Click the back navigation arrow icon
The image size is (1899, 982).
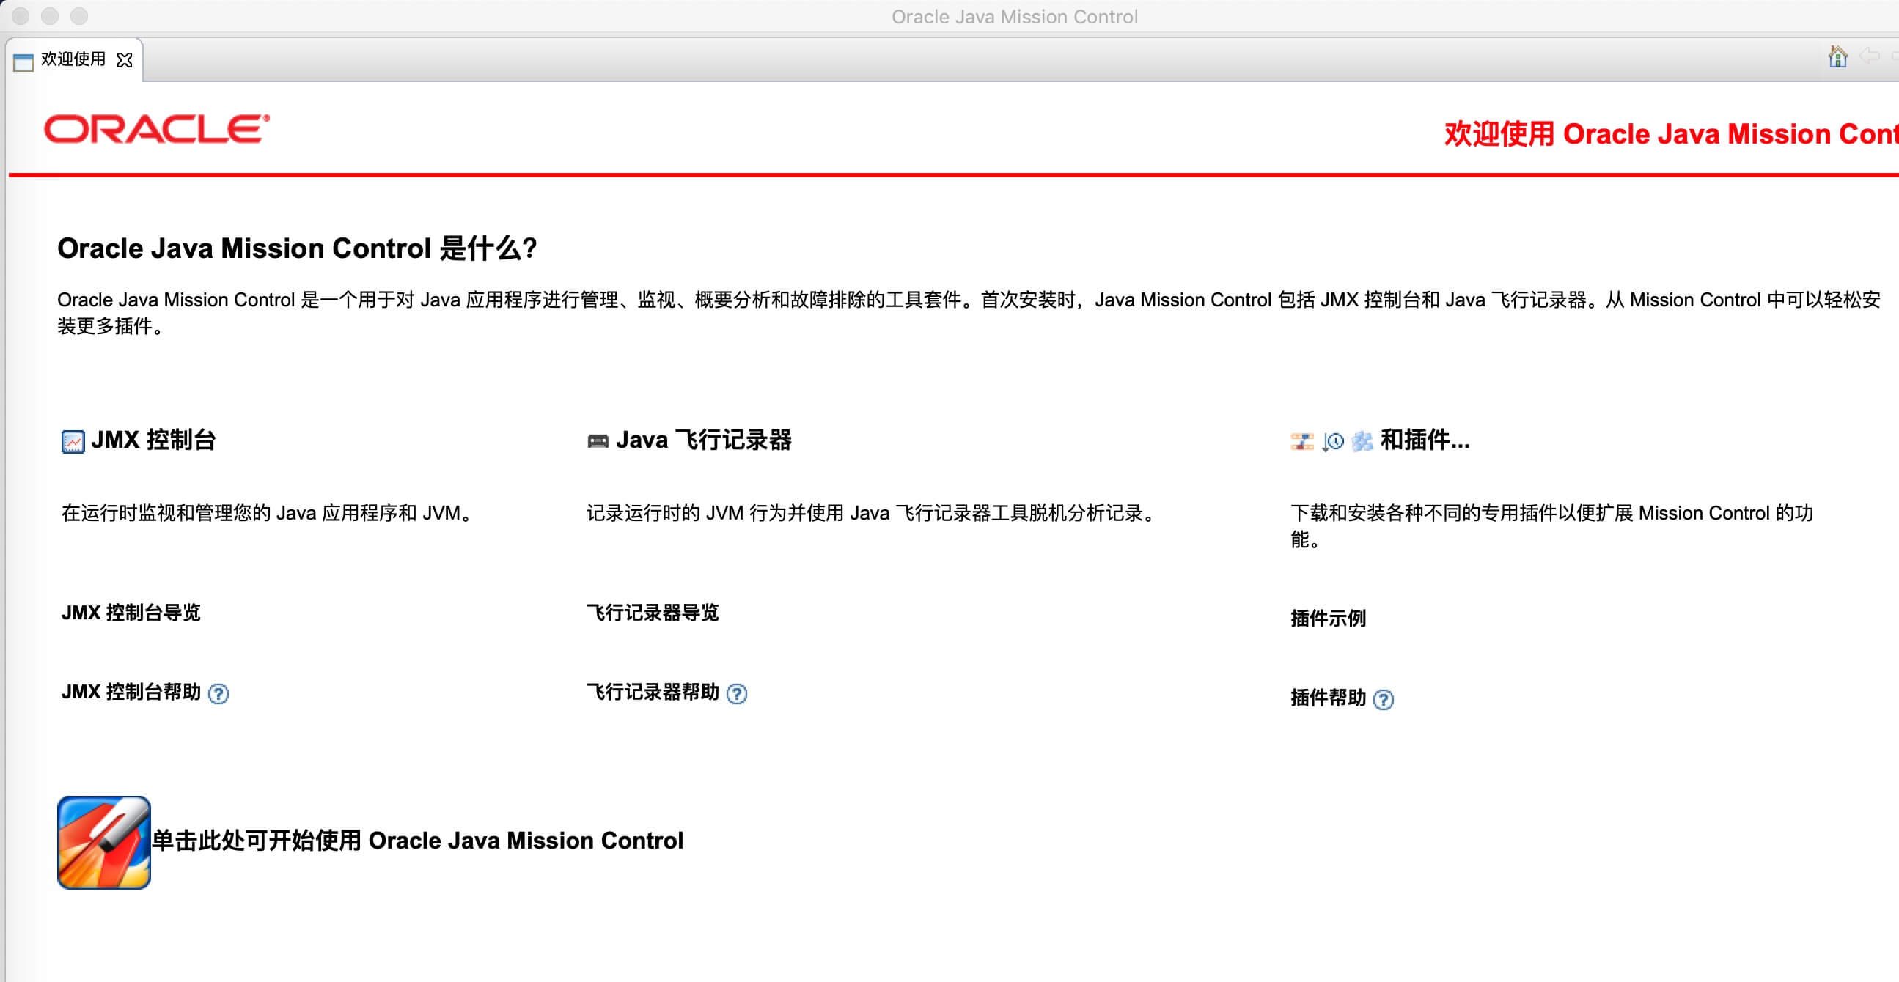pyautogui.click(x=1869, y=56)
